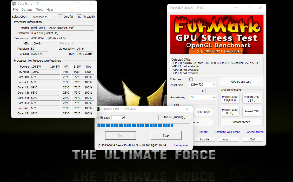Click the FurMark CPU Burner title icon

pos(98,109)
